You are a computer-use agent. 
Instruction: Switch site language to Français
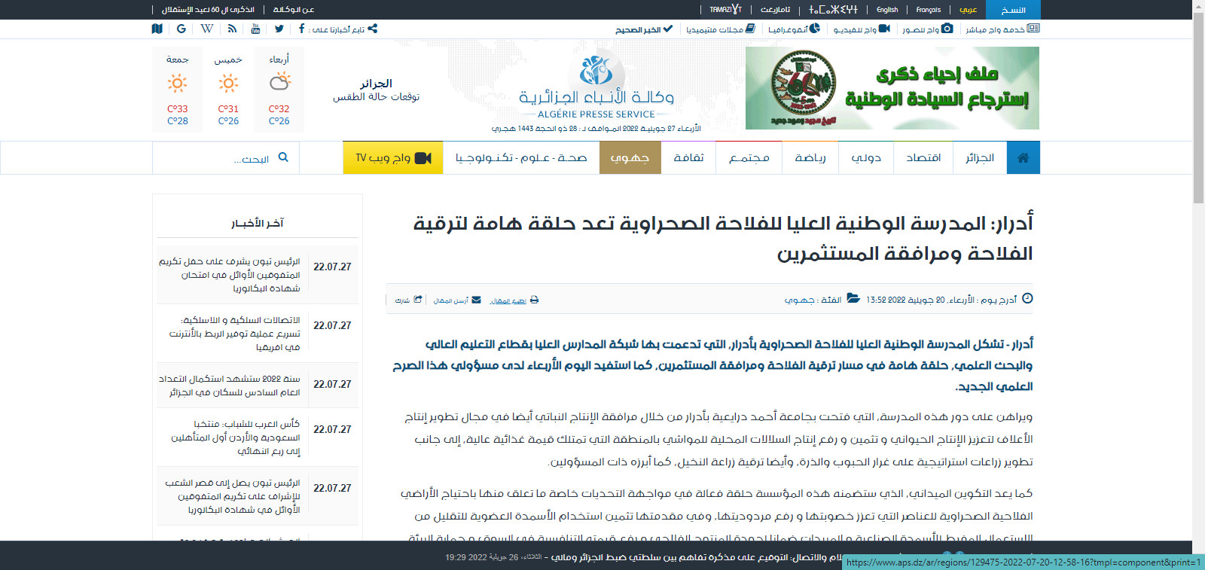(x=928, y=10)
